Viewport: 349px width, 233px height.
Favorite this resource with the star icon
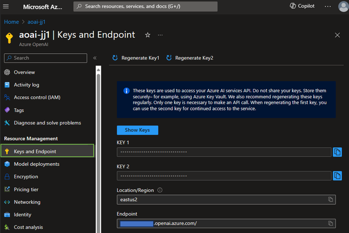(x=148, y=35)
